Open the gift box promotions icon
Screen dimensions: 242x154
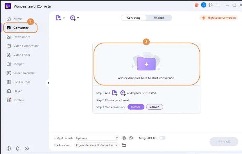196,5
